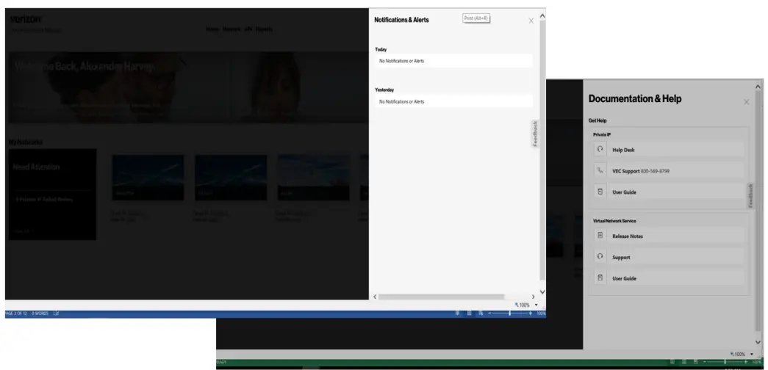The image size is (768, 370).
Task: Click the up arrow of Notifications panel scrollbar
Action: 542,15
